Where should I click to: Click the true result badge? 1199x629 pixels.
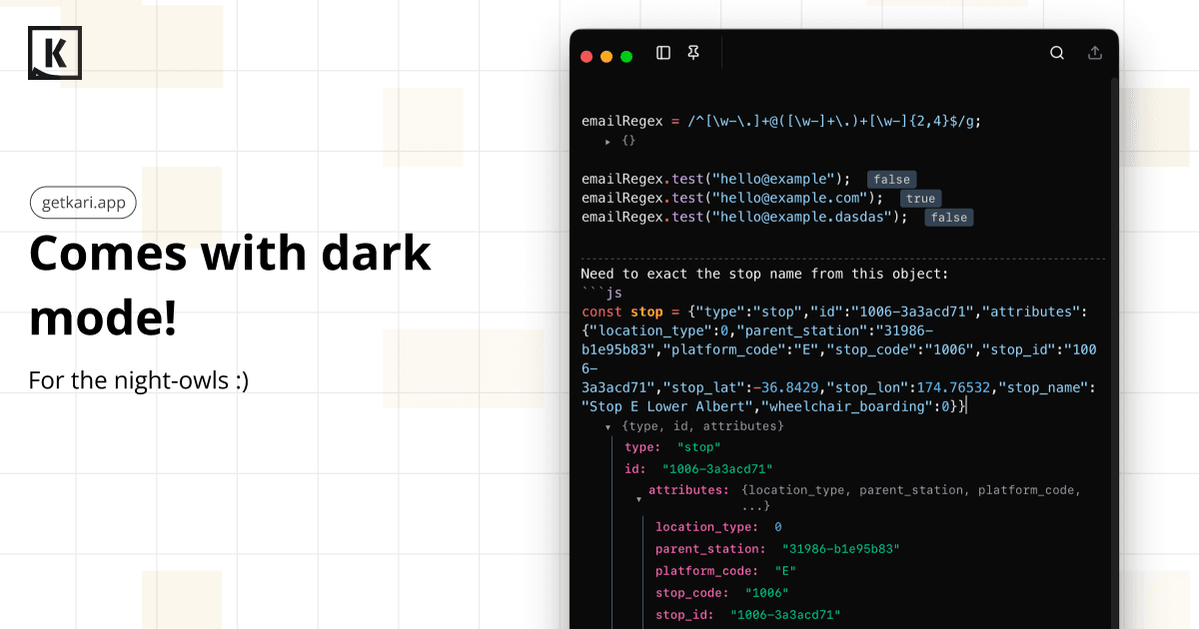pos(920,199)
